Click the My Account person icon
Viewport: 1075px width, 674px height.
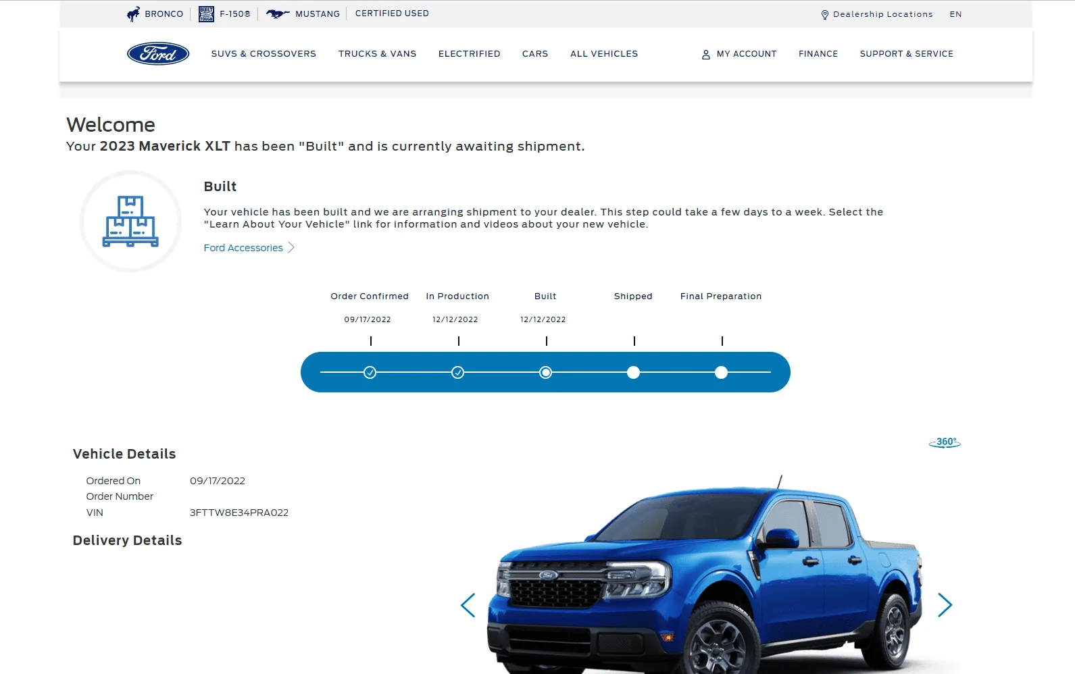tap(706, 55)
